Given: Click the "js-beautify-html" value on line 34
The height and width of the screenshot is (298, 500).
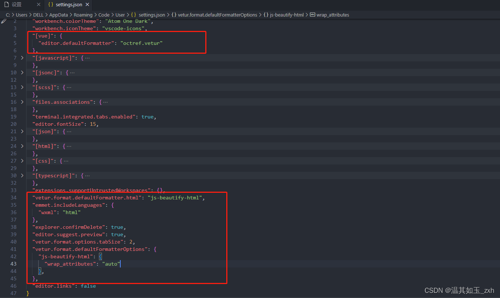Looking at the screenshot, I should coord(175,198).
